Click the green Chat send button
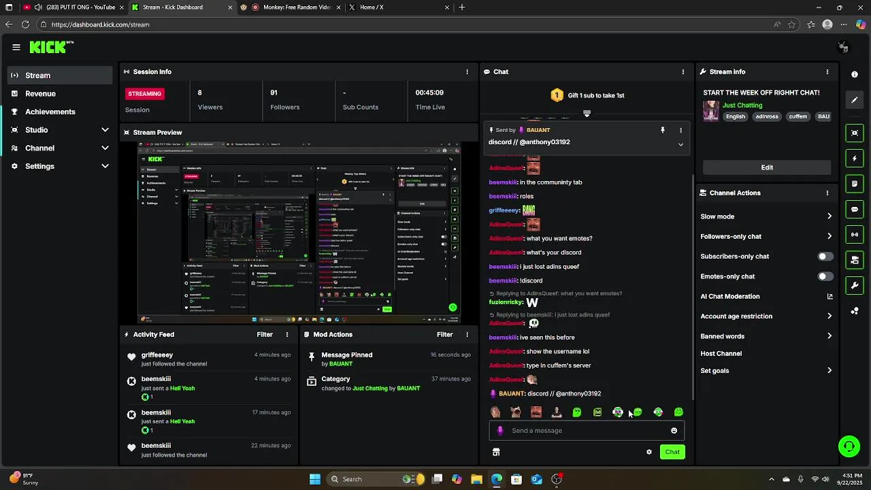The width and height of the screenshot is (871, 490). [x=672, y=452]
